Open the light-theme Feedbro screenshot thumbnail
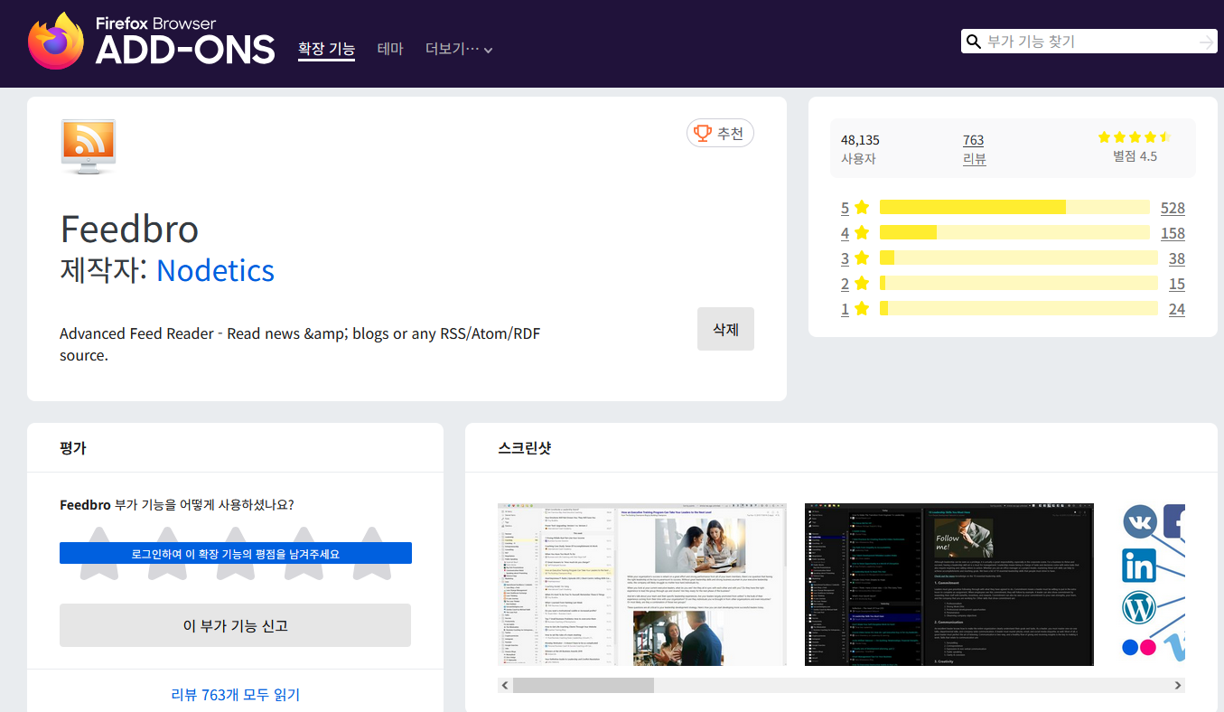Screen dimensions: 1224x712 point(642,585)
